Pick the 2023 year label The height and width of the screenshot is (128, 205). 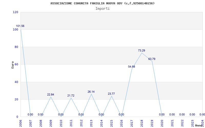pyautogui.click(x=193, y=123)
